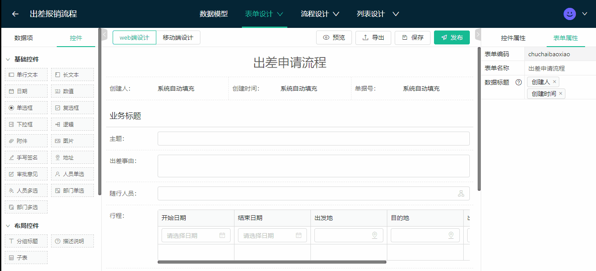596x271 pixels.
Task: Select the 业务标题 group heading
Action: tap(125, 116)
